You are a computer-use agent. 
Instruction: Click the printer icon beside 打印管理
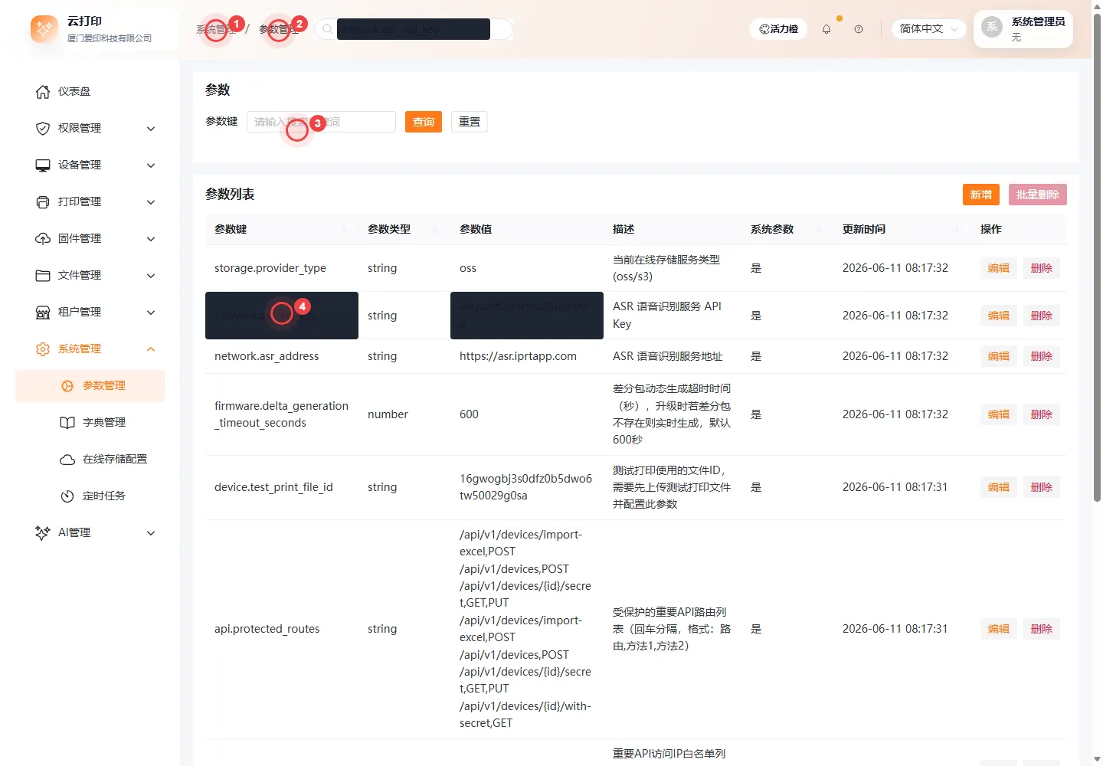point(43,202)
